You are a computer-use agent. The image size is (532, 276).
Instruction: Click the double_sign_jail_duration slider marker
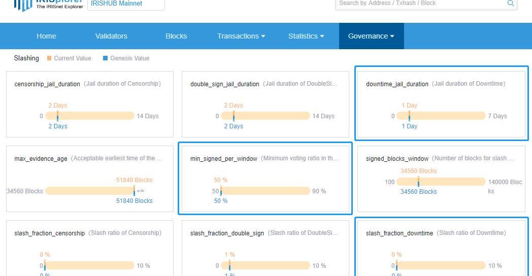click(x=234, y=116)
